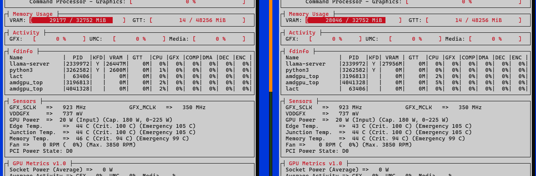Click the lact process row in right pane
The width and height of the screenshot is (536, 176).
click(x=407, y=89)
